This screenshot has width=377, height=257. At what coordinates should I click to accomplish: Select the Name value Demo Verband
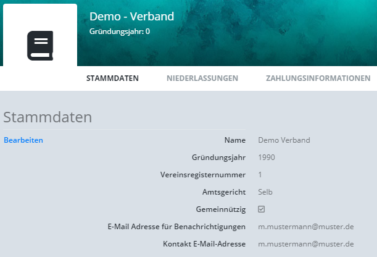pos(284,140)
